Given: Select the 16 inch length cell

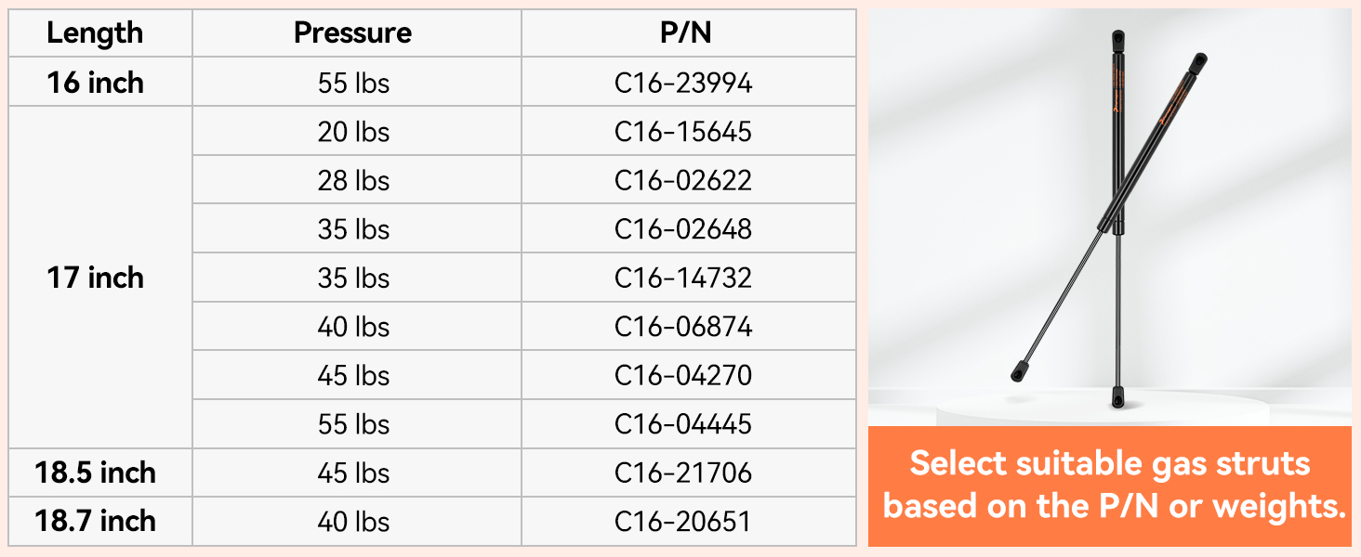Looking at the screenshot, I should click(x=95, y=83).
